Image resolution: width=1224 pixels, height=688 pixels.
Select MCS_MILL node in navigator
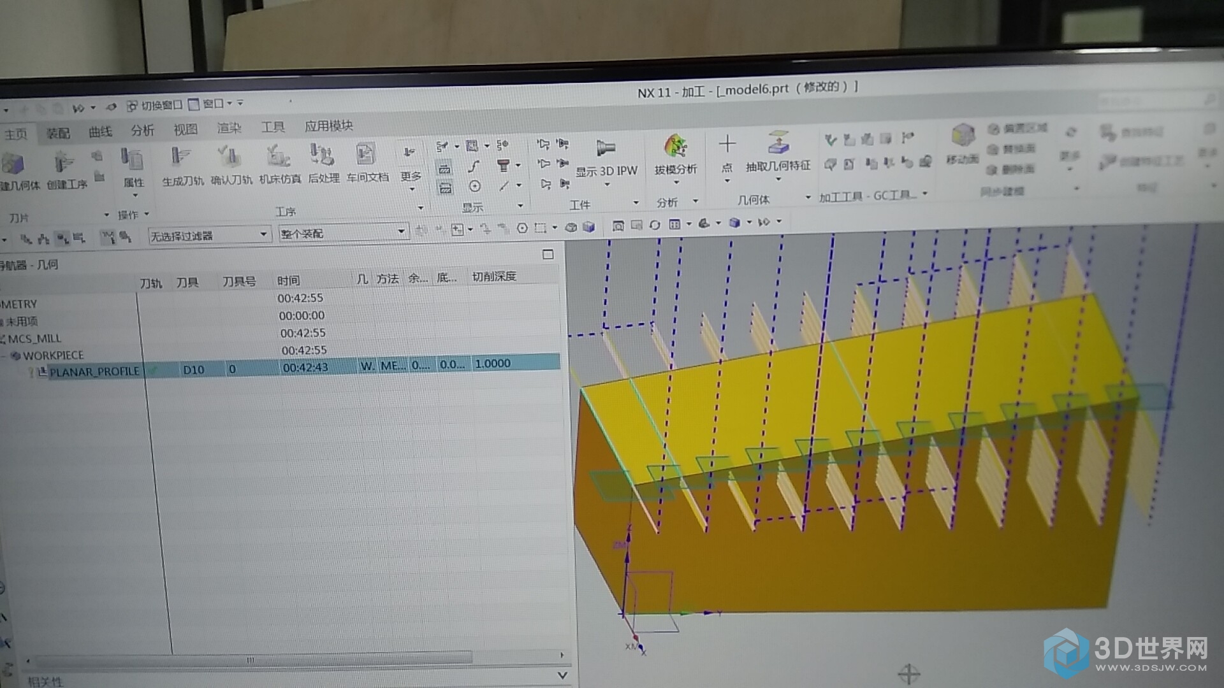coord(34,338)
